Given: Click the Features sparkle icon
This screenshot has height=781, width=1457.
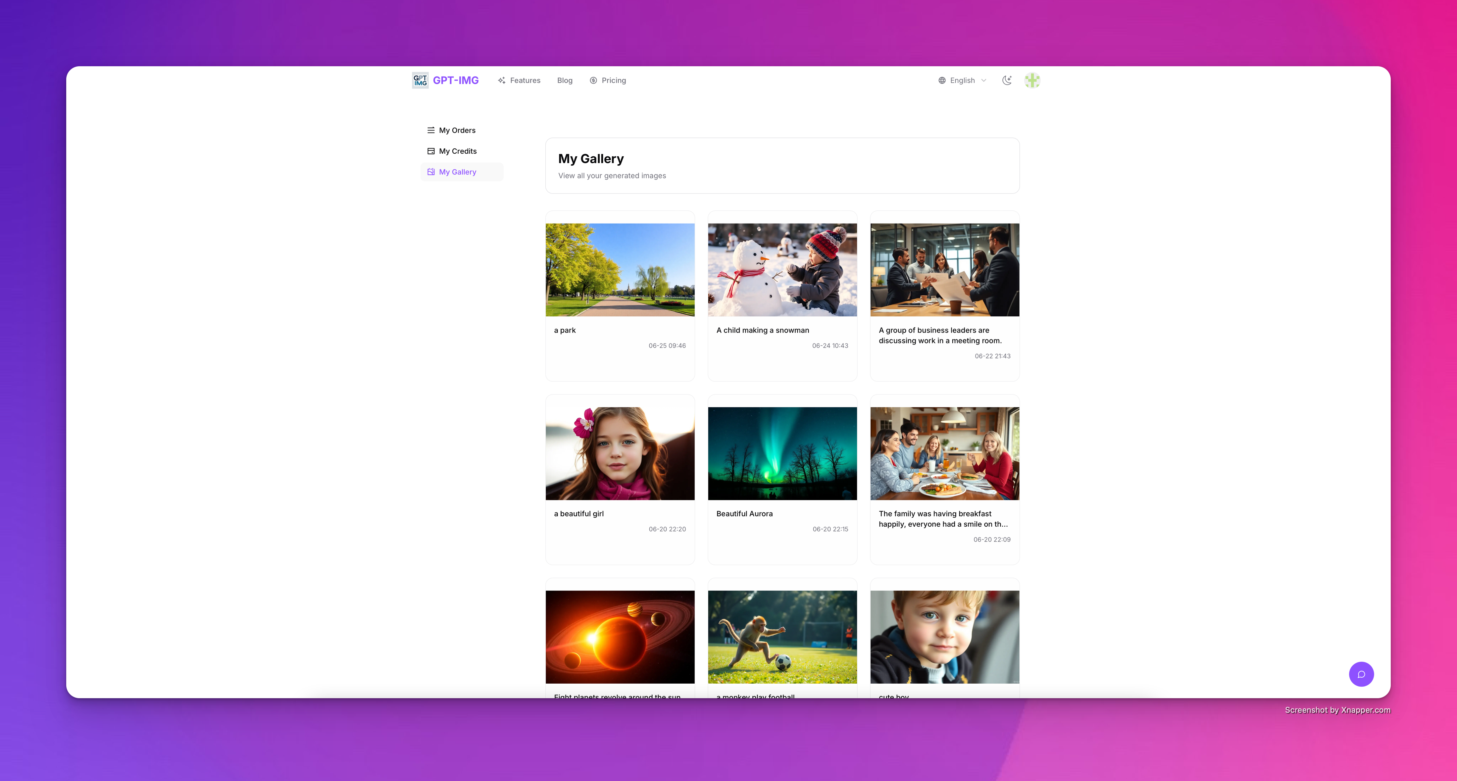Looking at the screenshot, I should 502,80.
